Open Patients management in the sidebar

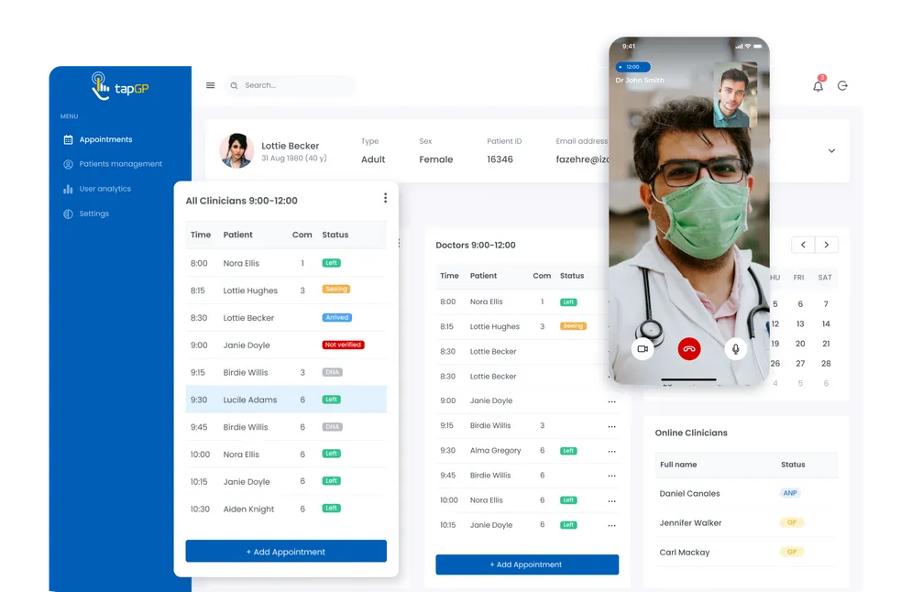pyautogui.click(x=113, y=164)
